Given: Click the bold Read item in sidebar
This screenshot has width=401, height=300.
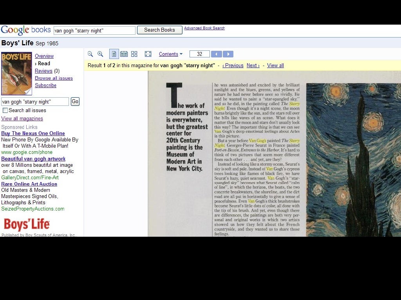Looking at the screenshot, I should click(44, 64).
